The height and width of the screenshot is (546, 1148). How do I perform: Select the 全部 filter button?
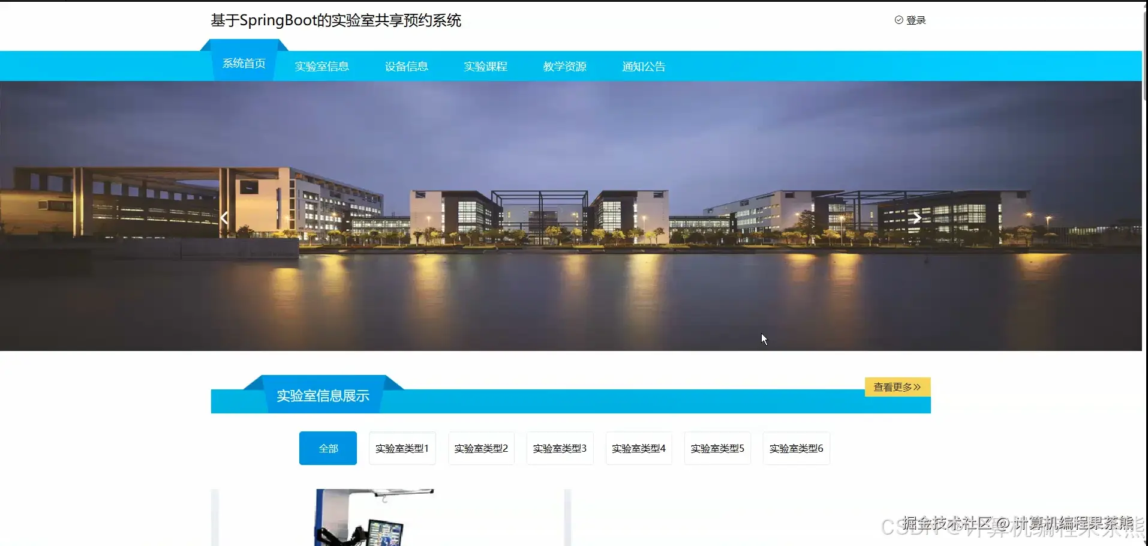pyautogui.click(x=328, y=448)
